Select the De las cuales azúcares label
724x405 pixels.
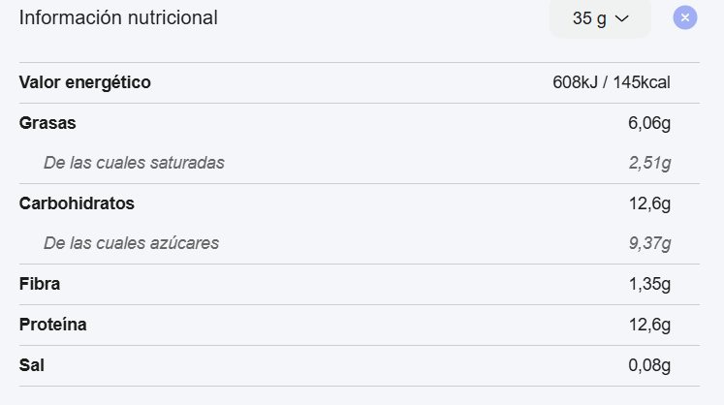(x=131, y=243)
